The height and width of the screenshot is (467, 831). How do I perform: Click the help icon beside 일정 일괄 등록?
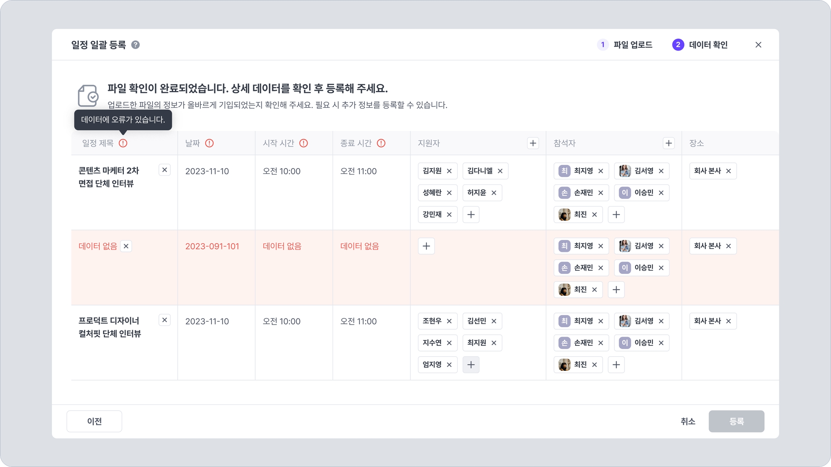click(x=135, y=45)
